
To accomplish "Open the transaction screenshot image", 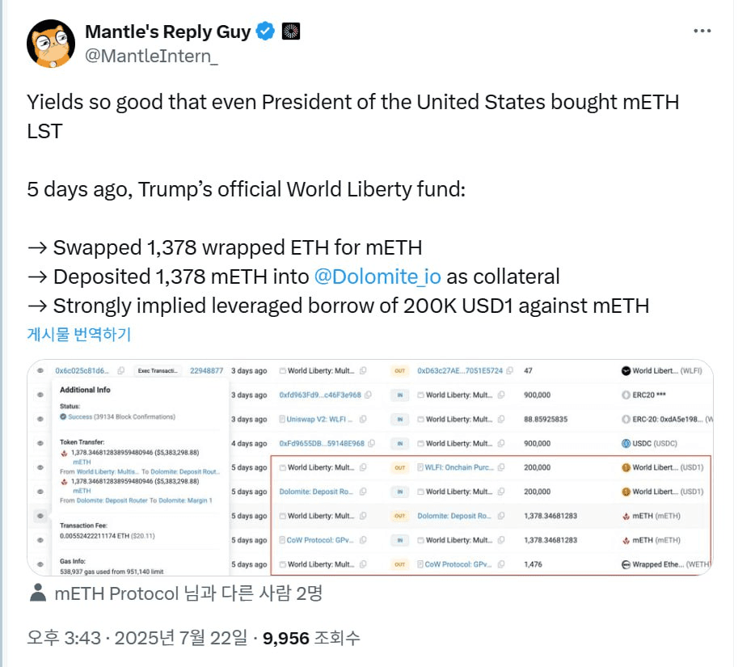I will tap(369, 467).
